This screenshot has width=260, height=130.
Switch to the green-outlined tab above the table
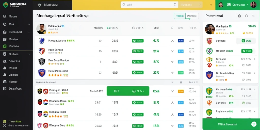click(x=180, y=16)
